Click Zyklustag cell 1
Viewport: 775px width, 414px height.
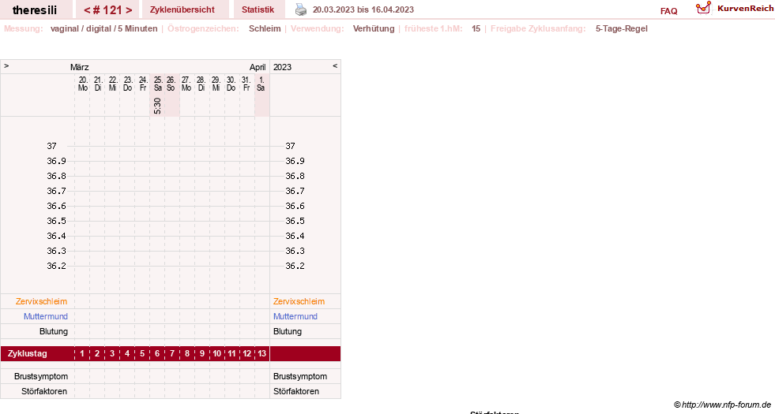(x=82, y=354)
